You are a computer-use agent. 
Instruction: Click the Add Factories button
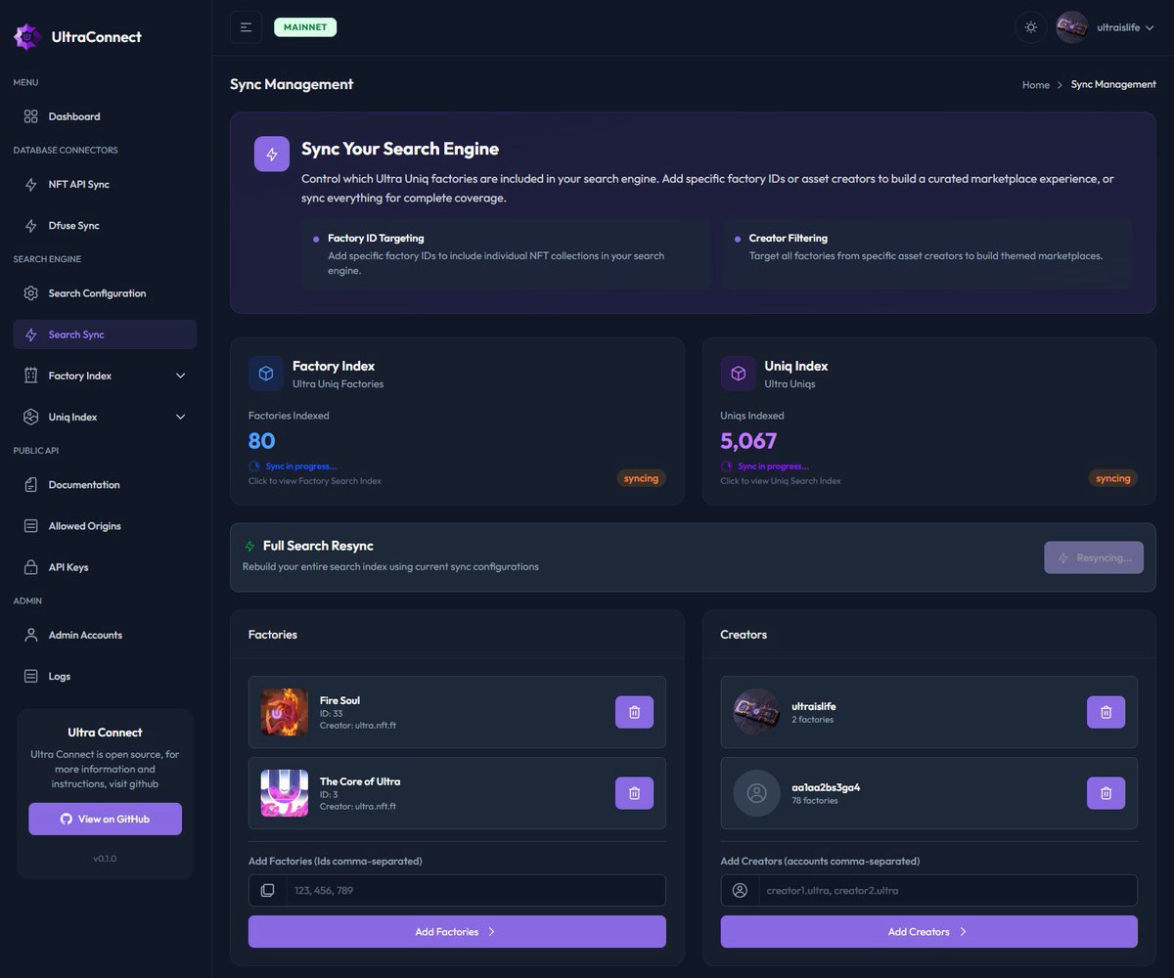click(456, 931)
